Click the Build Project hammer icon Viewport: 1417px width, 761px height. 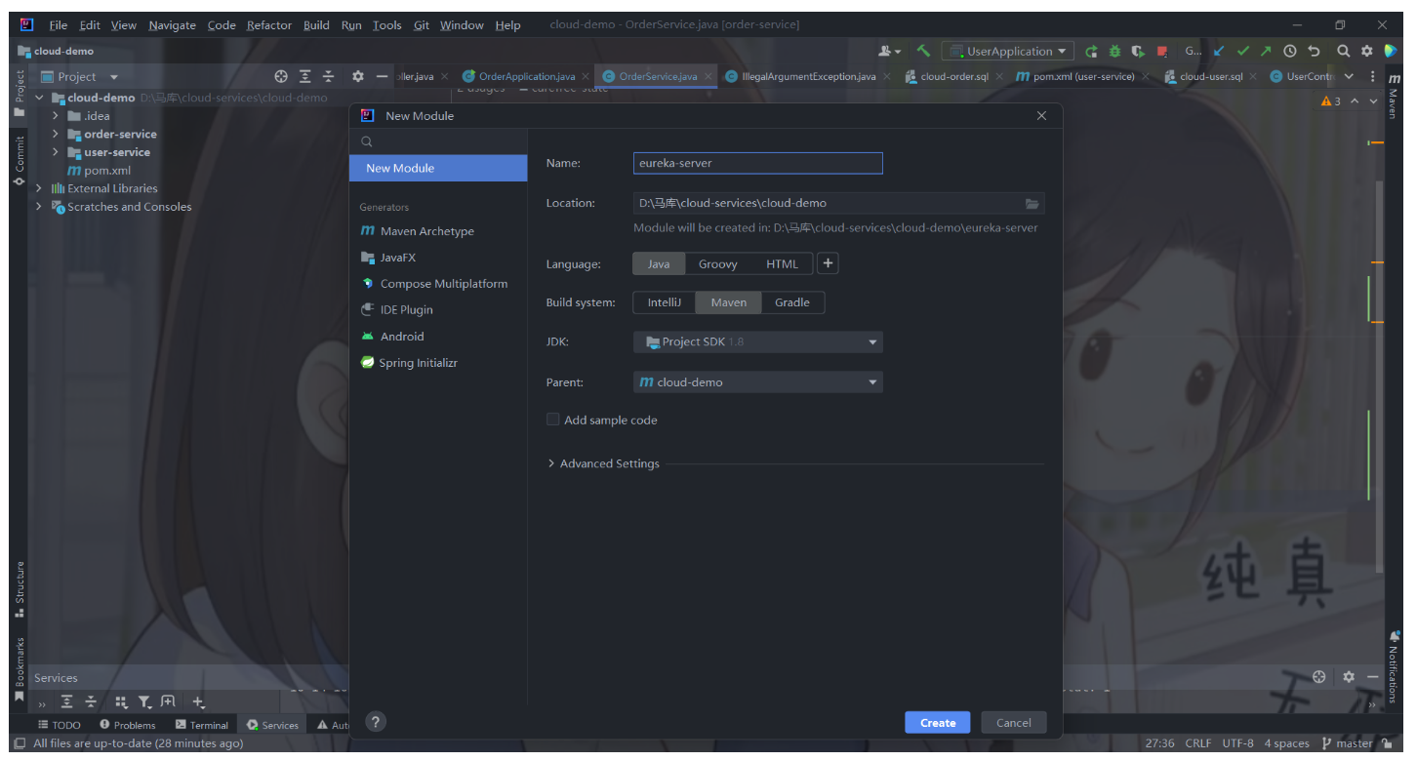coord(923,51)
